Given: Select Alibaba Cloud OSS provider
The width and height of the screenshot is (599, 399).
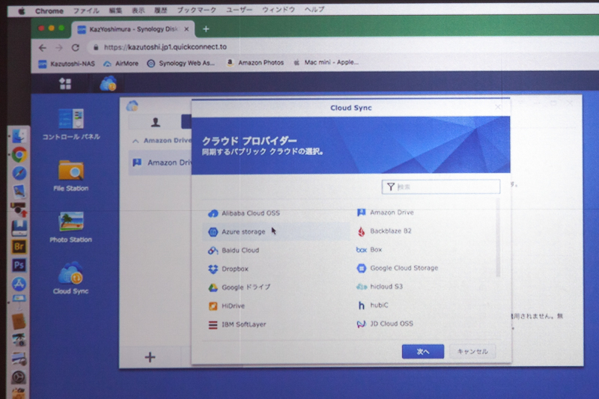Looking at the screenshot, I should pyautogui.click(x=244, y=213).
